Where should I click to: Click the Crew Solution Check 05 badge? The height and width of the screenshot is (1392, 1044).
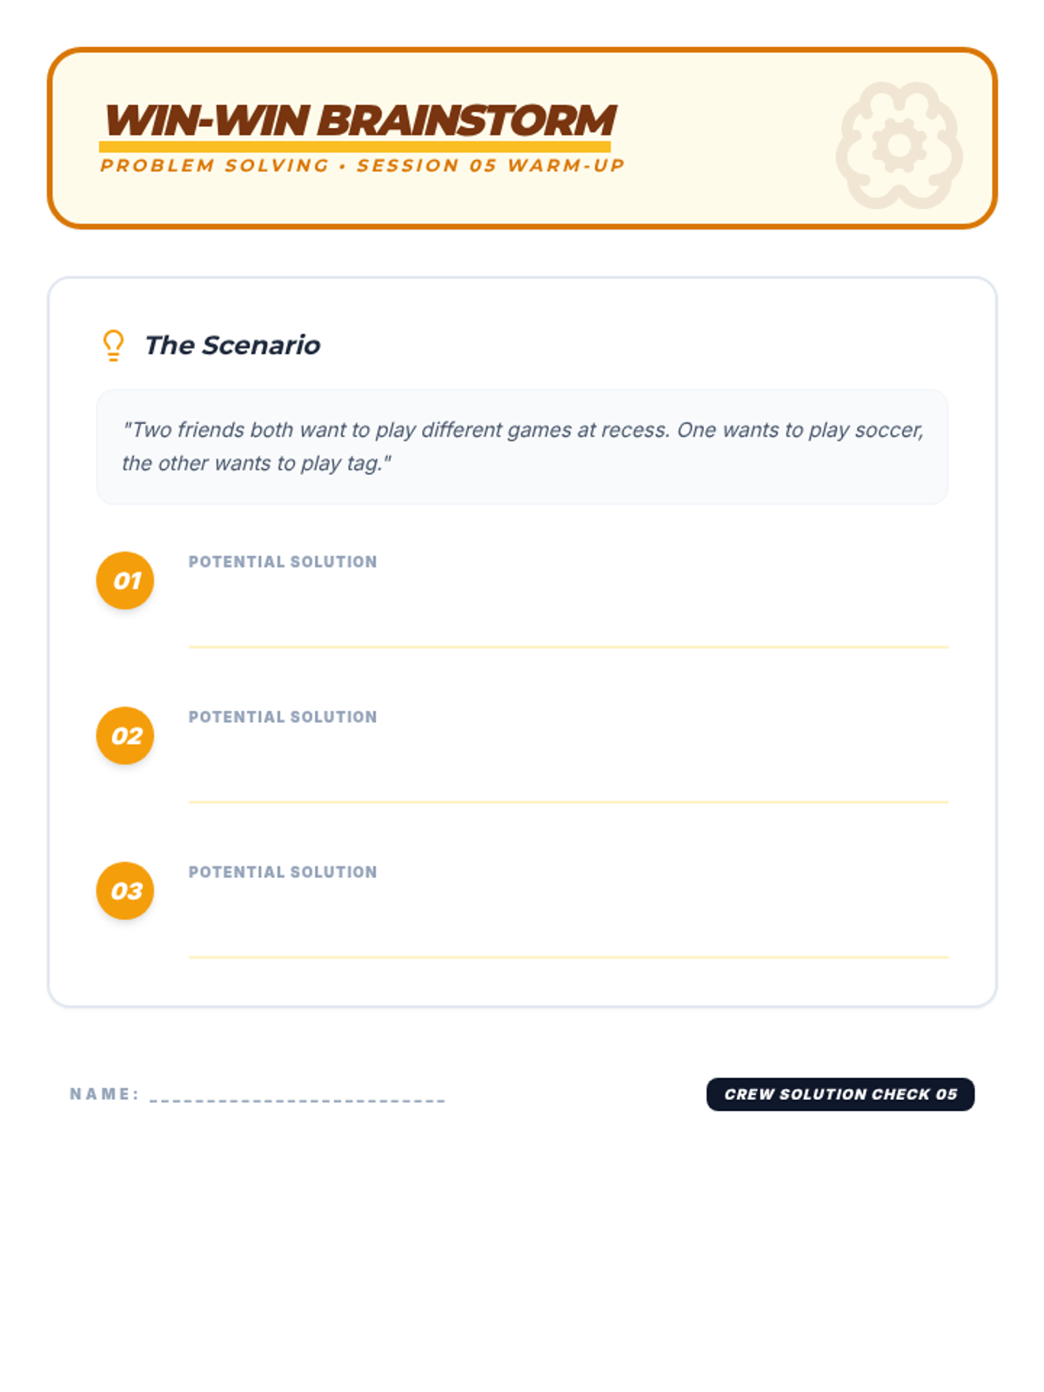pos(840,1094)
